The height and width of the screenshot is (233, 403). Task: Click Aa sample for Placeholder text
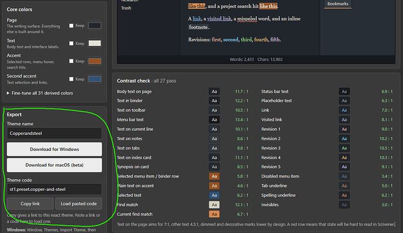point(344,100)
